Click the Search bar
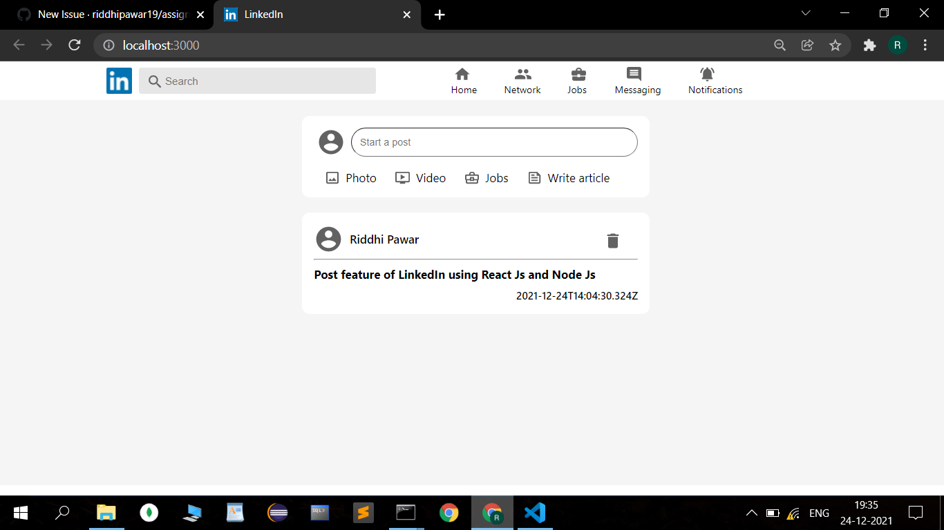Viewport: 944px width, 530px height. coord(257,81)
